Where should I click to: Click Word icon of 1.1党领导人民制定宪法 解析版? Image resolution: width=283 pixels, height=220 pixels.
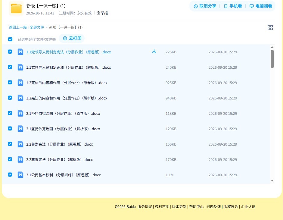click(20, 67)
